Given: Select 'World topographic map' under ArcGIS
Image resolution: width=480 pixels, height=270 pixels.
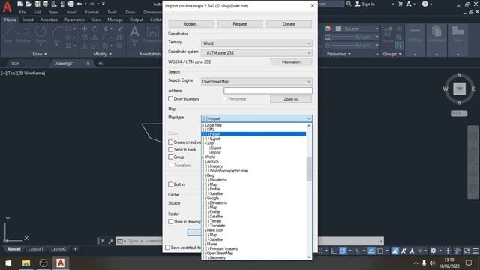Looking at the screenshot, I should pyautogui.click(x=229, y=171).
